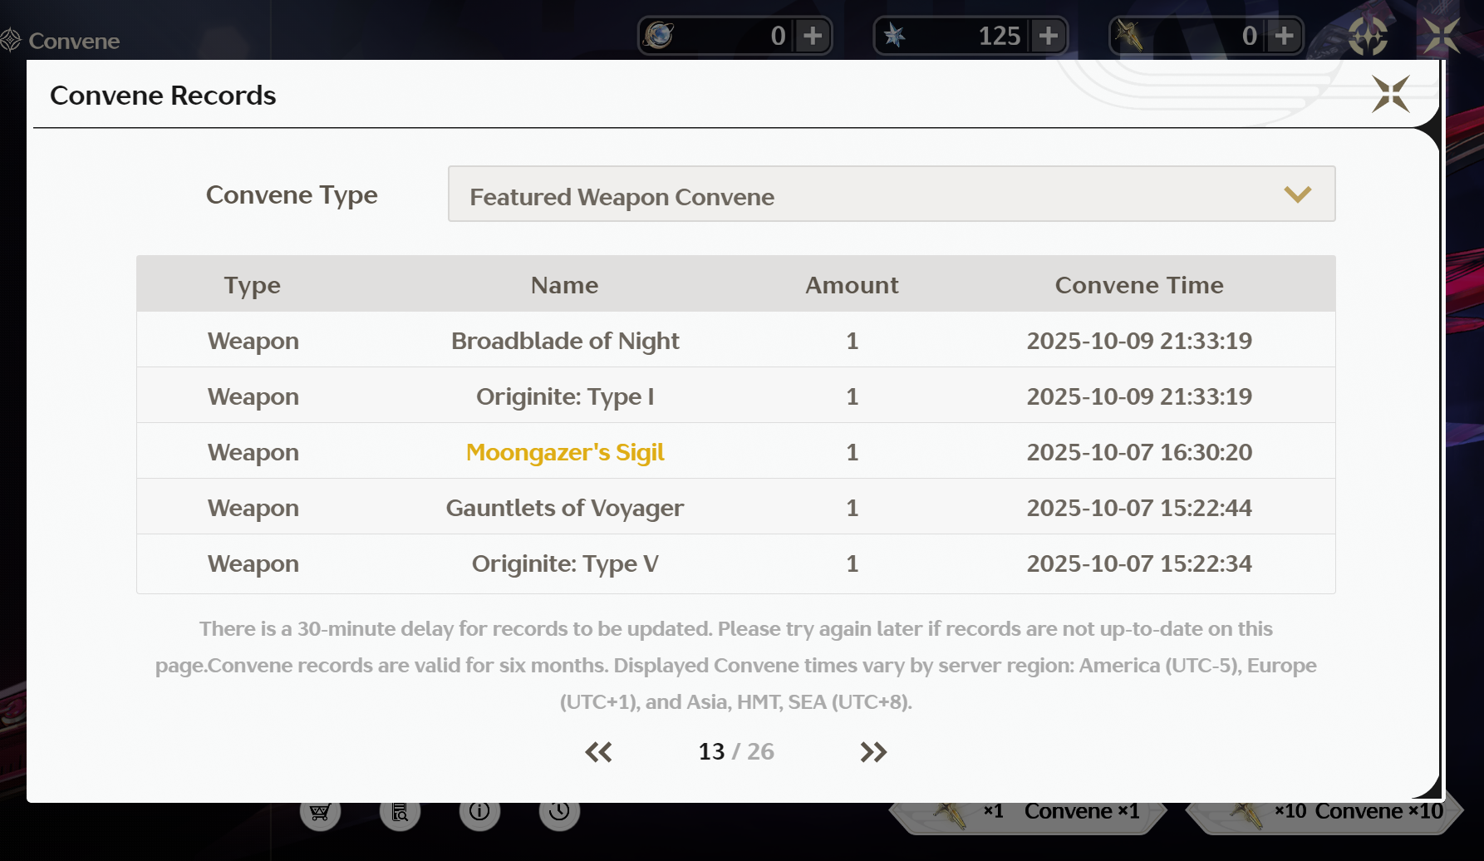Click the Convene ×1 button
This screenshot has height=861, width=1484.
tap(1028, 813)
